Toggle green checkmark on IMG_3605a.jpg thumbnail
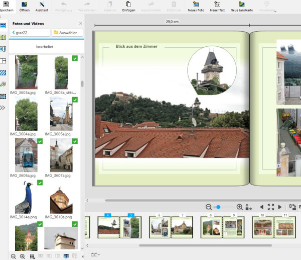This screenshot has height=260, width=301. point(75,100)
